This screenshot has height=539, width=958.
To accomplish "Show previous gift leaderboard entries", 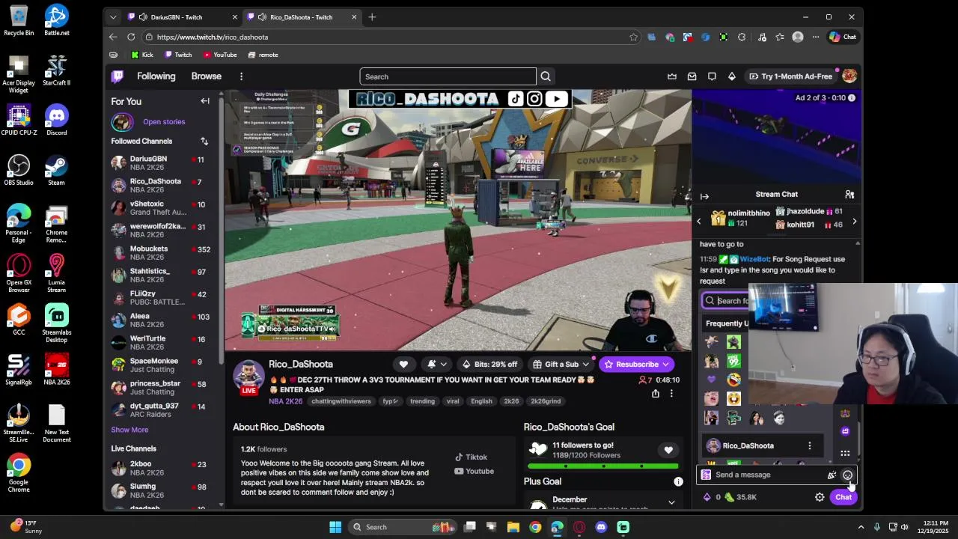I will (698, 222).
